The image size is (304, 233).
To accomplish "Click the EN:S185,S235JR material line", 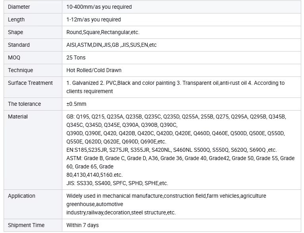I will [x=171, y=150].
